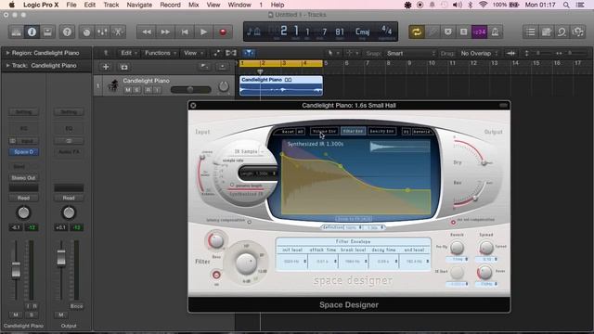594x334 pixels.
Task: Click the Spotlight search icon
Action: click(566, 5)
